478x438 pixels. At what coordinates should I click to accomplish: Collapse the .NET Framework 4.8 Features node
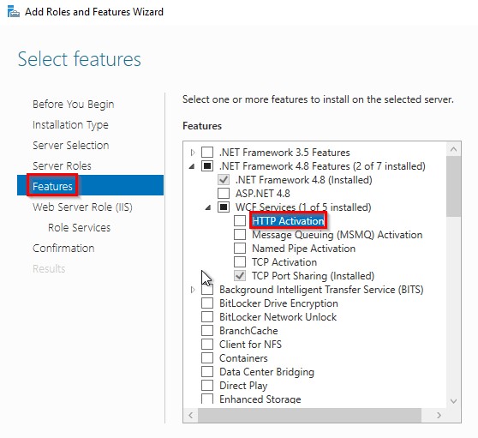pyautogui.click(x=192, y=166)
